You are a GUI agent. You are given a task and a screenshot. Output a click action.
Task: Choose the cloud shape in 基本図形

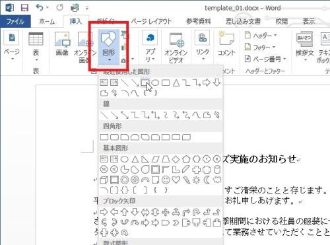217,180
